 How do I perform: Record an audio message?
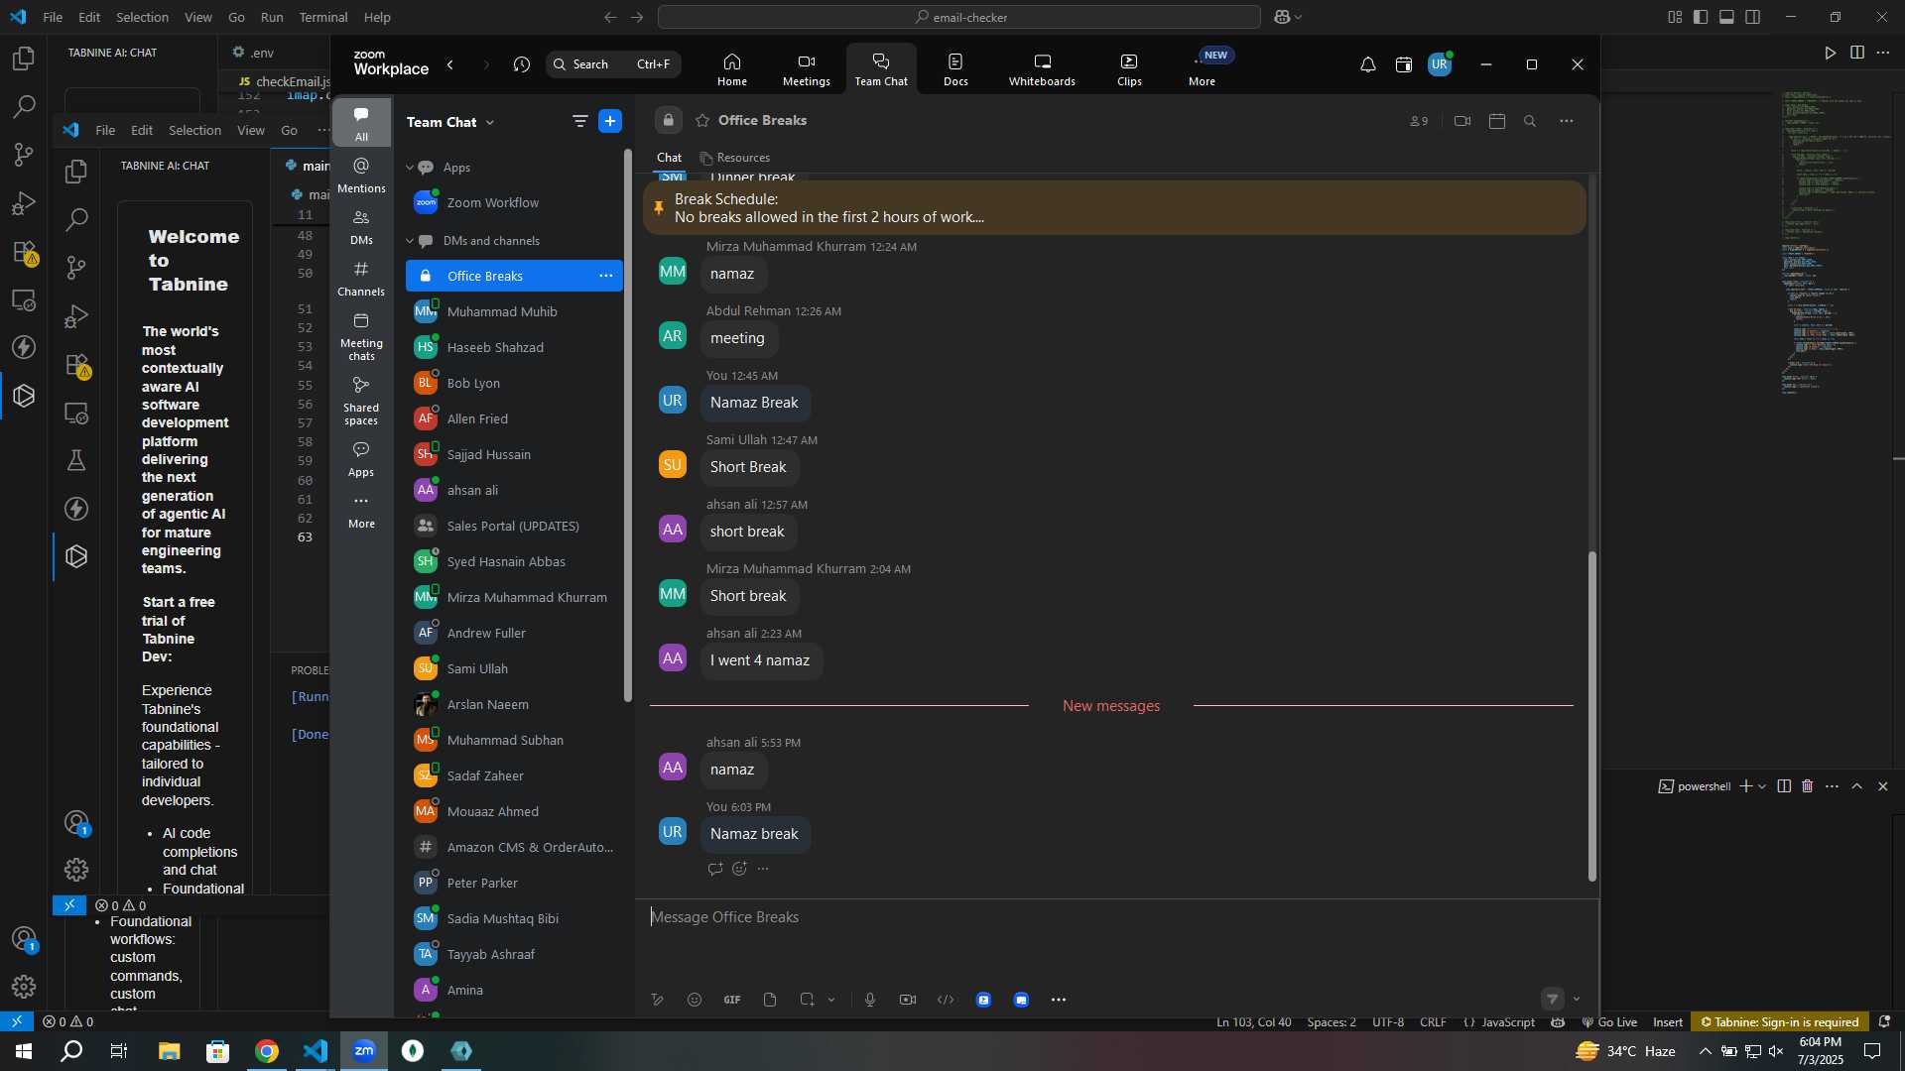point(870,1000)
